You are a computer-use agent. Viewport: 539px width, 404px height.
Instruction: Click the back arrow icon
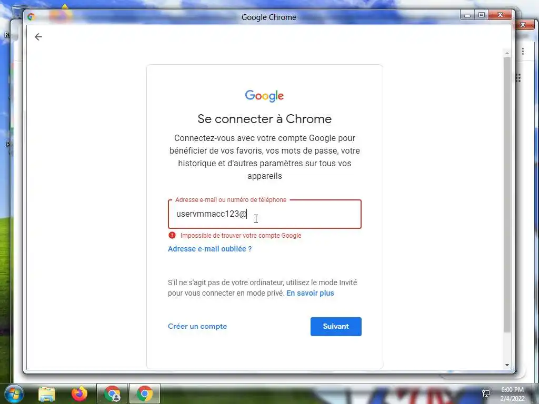click(x=38, y=37)
